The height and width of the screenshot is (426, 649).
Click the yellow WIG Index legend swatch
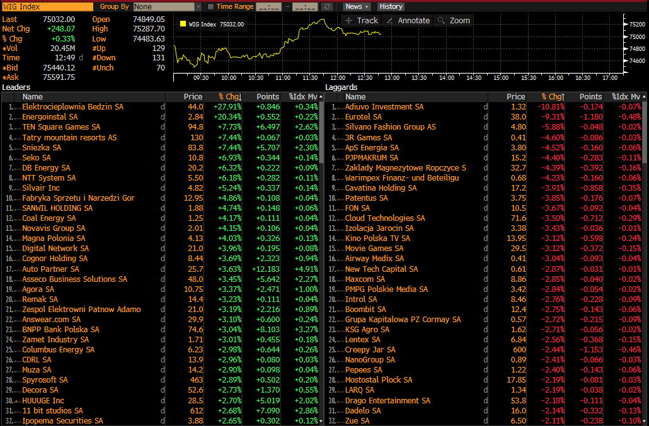click(x=183, y=24)
